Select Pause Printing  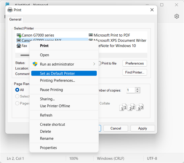coord(64,90)
